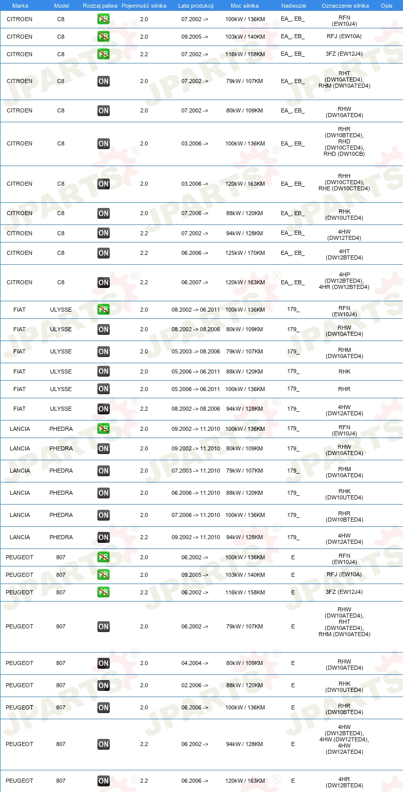The width and height of the screenshot is (403, 792).
Task: Click the '02.2006 ->' production date cell
Action: tap(195, 685)
